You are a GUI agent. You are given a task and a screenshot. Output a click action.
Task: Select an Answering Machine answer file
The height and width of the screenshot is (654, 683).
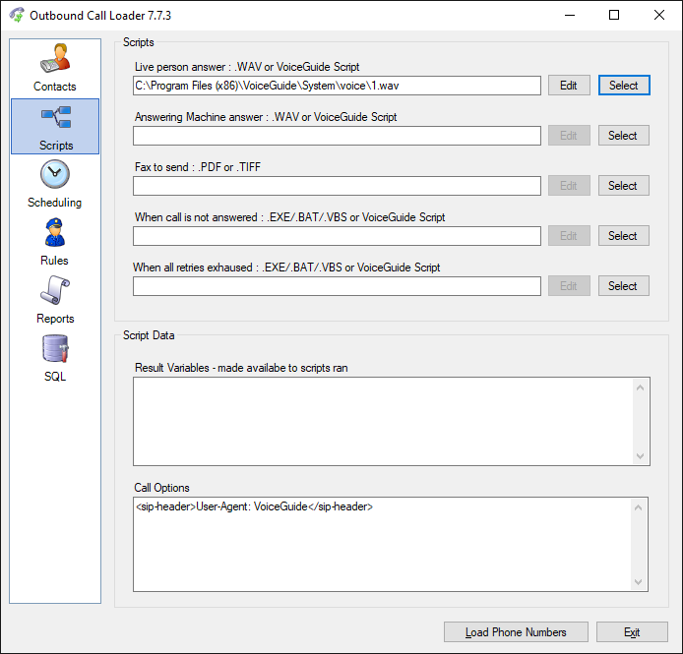click(x=623, y=136)
